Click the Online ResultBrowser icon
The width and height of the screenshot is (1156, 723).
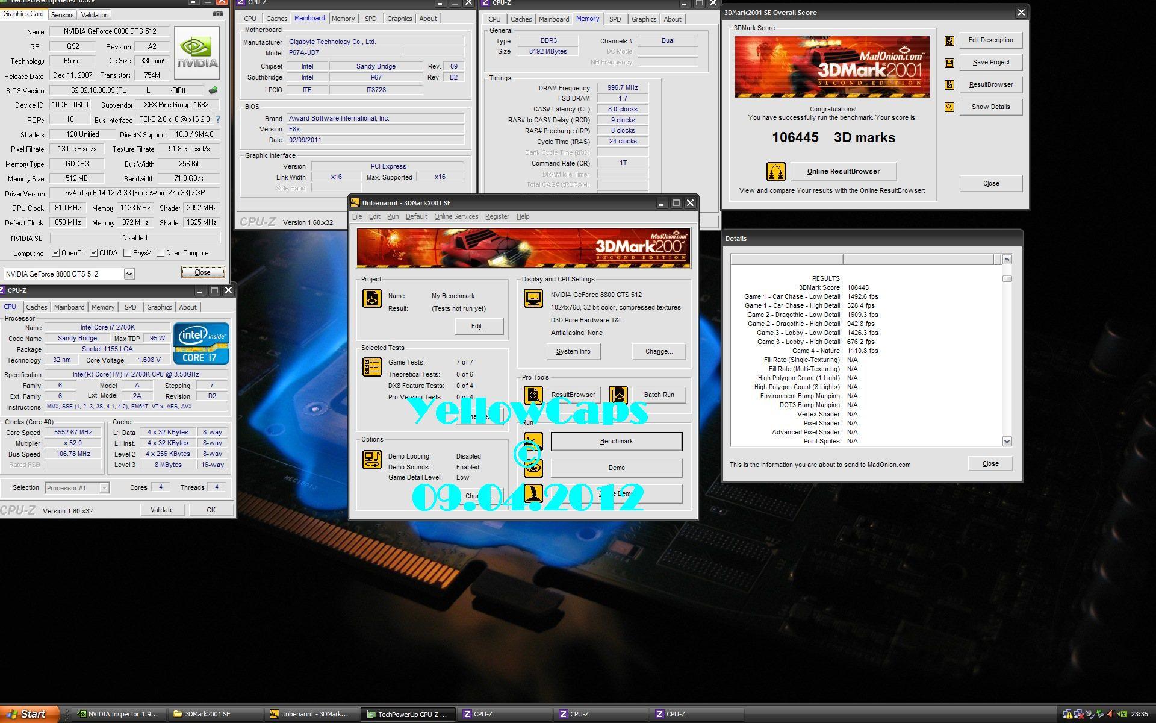776,172
